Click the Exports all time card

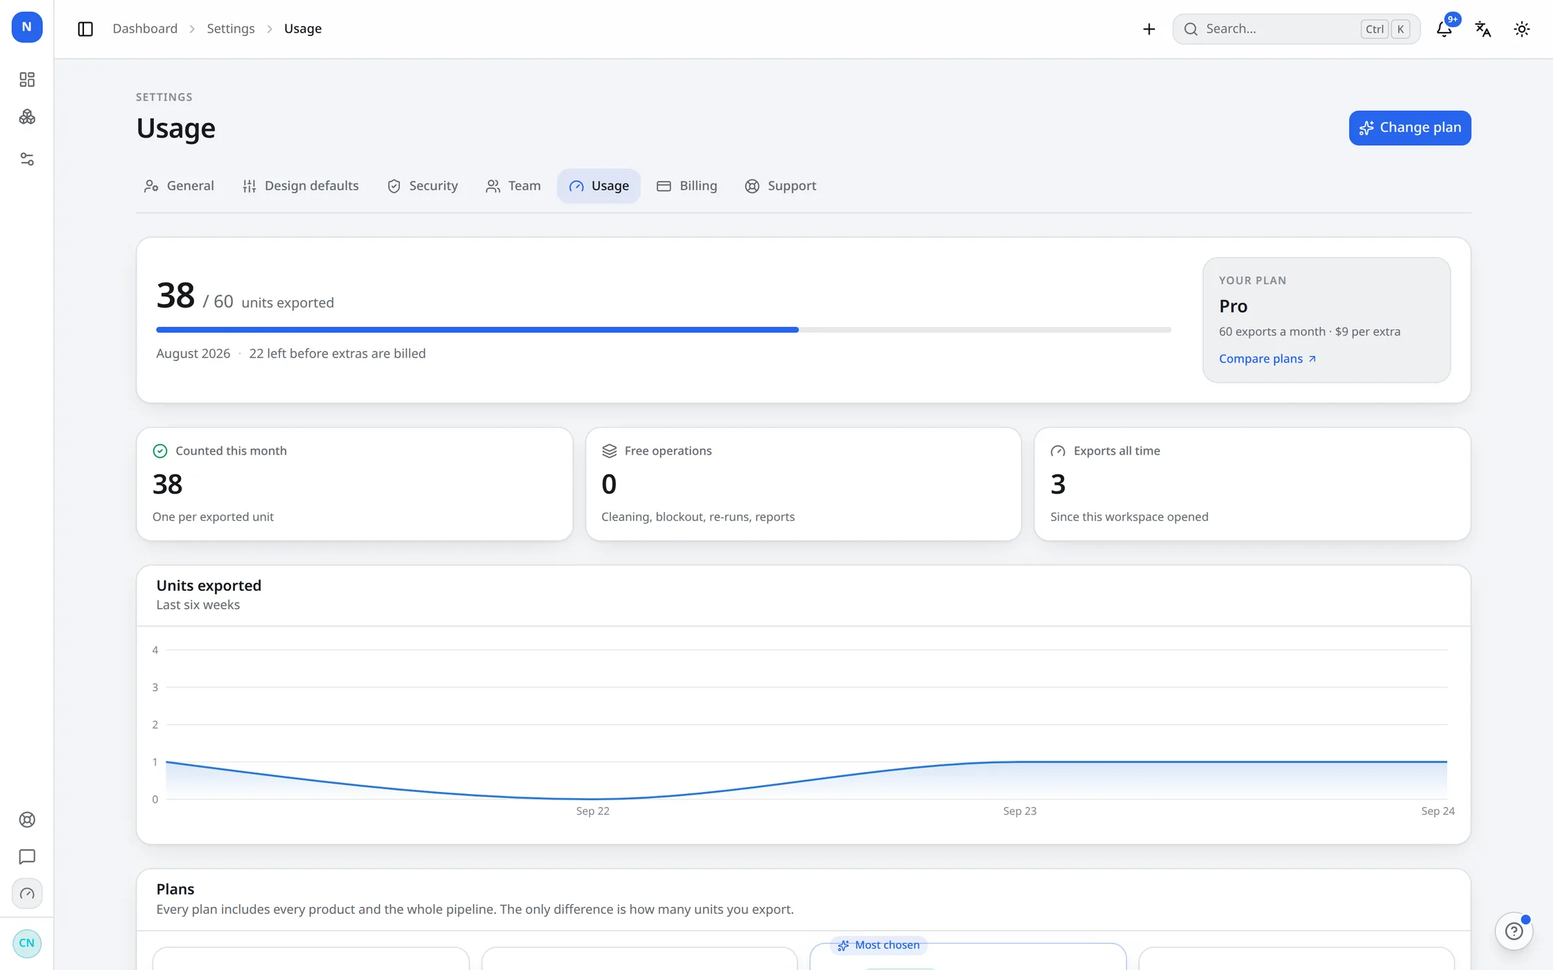[1252, 484]
